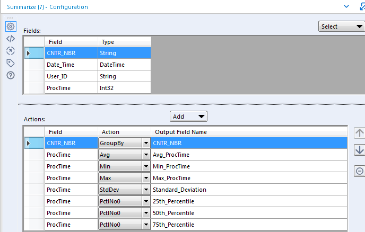Expand the Min action dropdown
This screenshot has width=365, height=232.
click(x=146, y=166)
